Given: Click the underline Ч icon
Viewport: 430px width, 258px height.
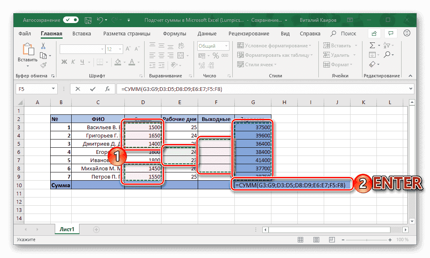Looking at the screenshot, I should pyautogui.click(x=83, y=61).
